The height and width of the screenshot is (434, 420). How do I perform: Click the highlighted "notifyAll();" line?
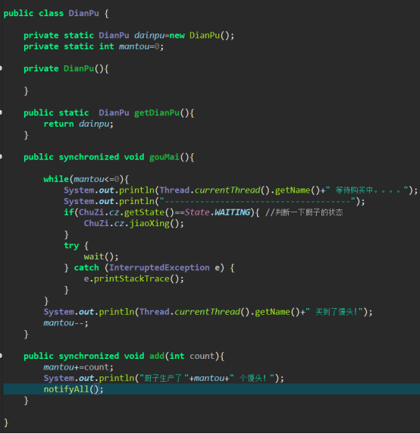(212, 389)
